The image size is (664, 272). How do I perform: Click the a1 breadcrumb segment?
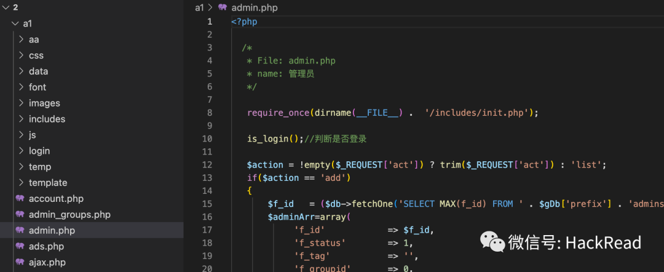coord(199,7)
